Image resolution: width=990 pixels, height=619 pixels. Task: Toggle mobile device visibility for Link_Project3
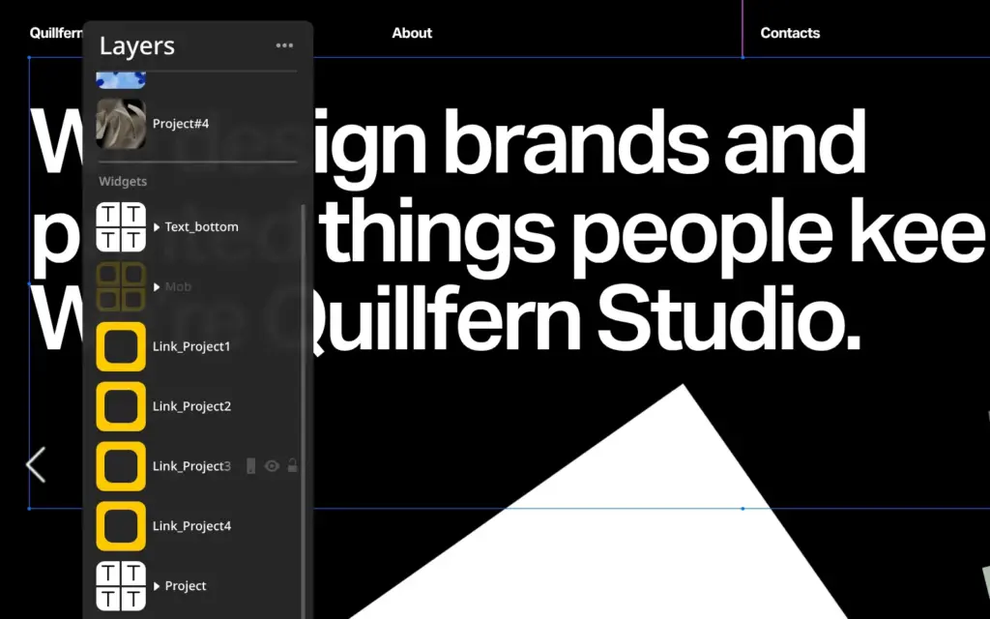pos(250,466)
